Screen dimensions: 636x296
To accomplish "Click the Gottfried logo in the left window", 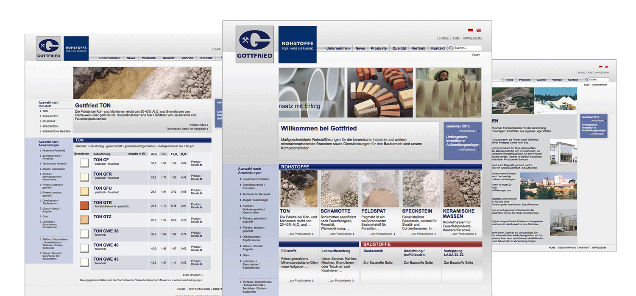I will 49,49.
